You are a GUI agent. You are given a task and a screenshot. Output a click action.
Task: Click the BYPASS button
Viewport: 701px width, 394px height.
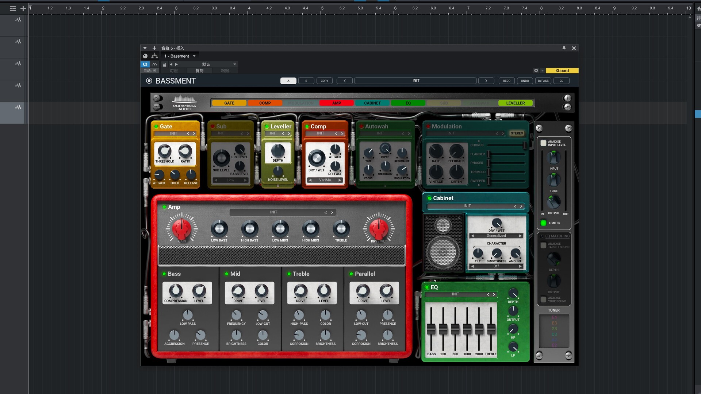[543, 81]
